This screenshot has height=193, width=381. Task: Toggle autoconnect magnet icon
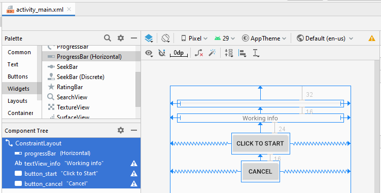pyautogui.click(x=162, y=53)
